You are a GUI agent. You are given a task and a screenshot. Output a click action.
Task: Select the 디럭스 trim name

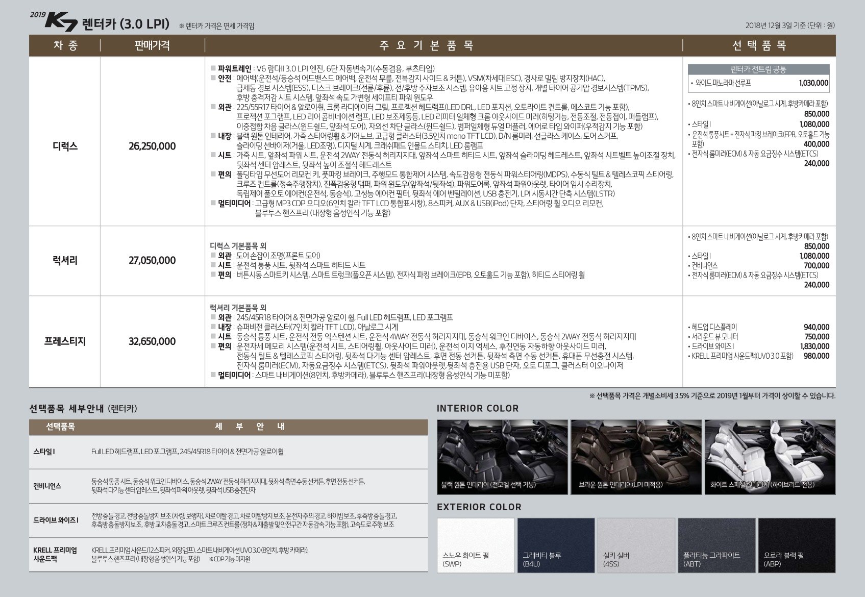coord(65,146)
